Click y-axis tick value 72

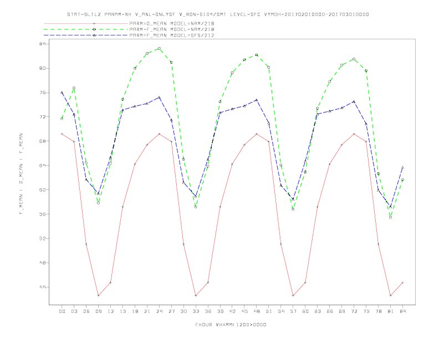43,117
